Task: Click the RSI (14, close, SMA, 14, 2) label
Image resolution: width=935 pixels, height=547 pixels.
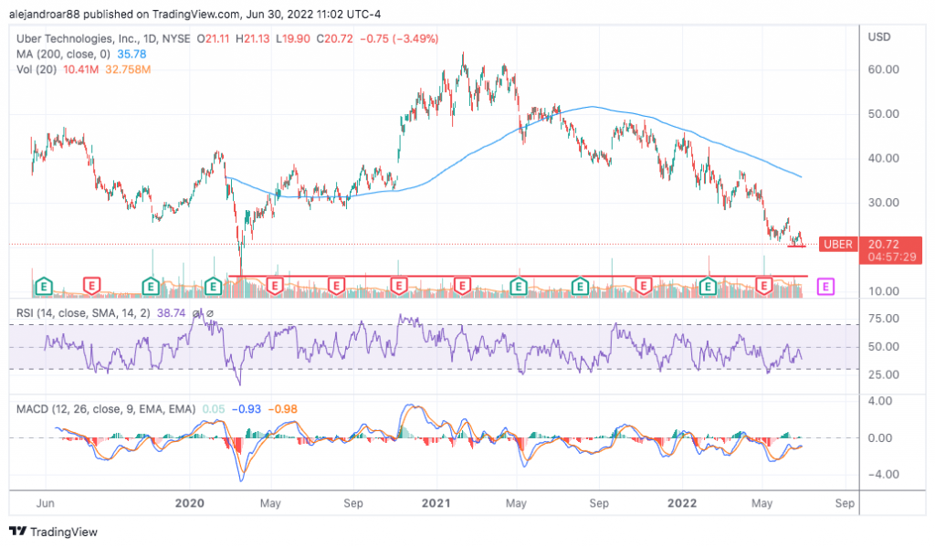Action: (x=83, y=313)
